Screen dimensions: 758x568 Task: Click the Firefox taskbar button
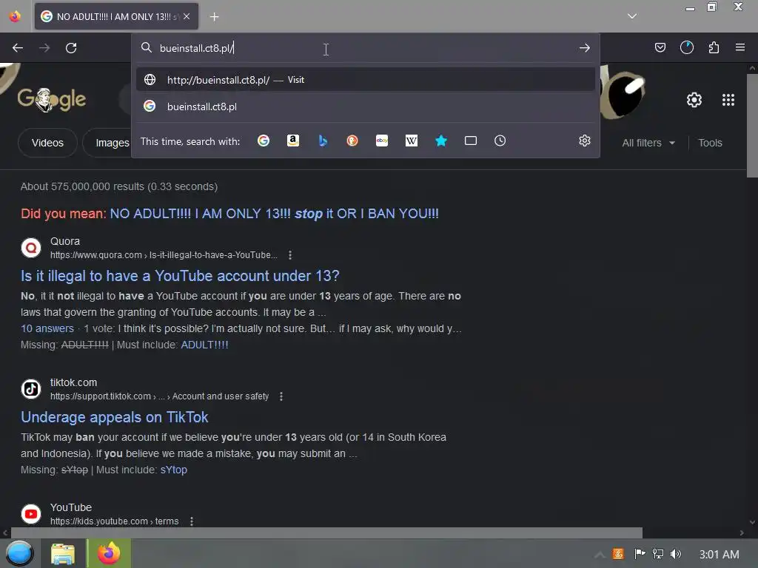coord(109,553)
